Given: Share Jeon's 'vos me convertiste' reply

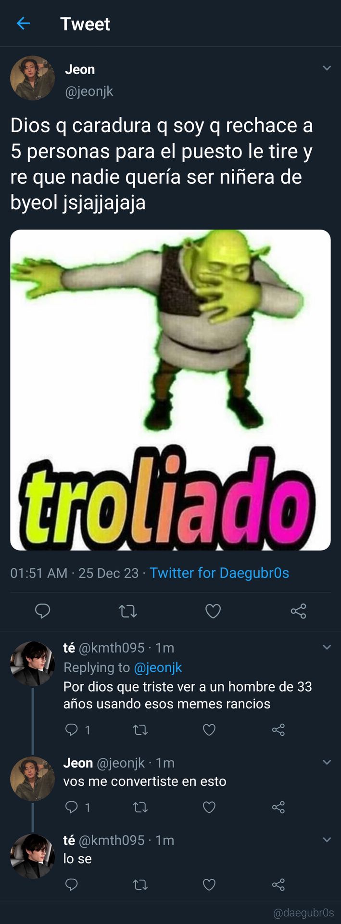Looking at the screenshot, I should [278, 807].
